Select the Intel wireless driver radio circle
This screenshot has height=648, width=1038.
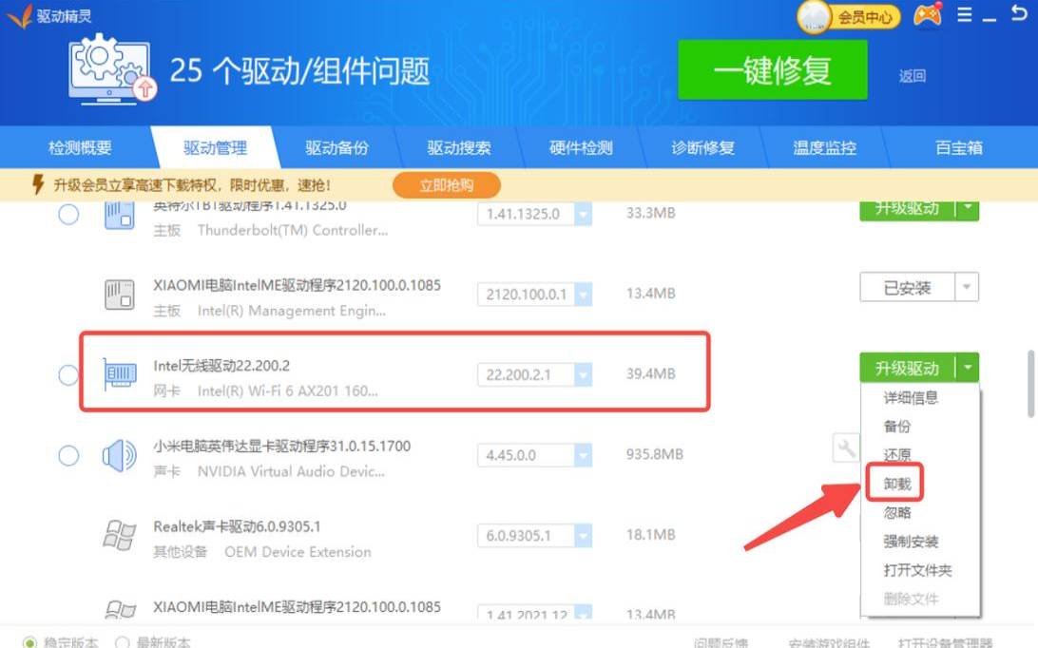click(68, 375)
